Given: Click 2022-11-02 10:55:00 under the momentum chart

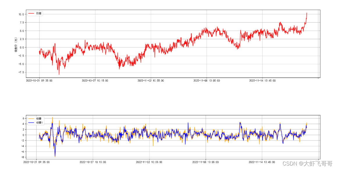Looking at the screenshot, I should [x=149, y=162].
